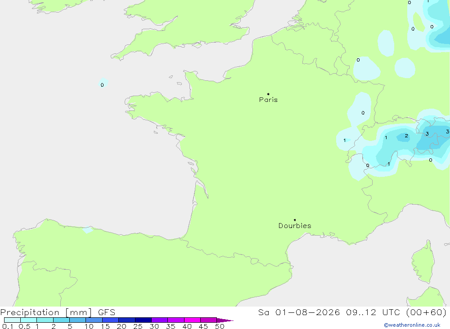
Task: Click the '35' legend scale value
Action: [x=171, y=326]
